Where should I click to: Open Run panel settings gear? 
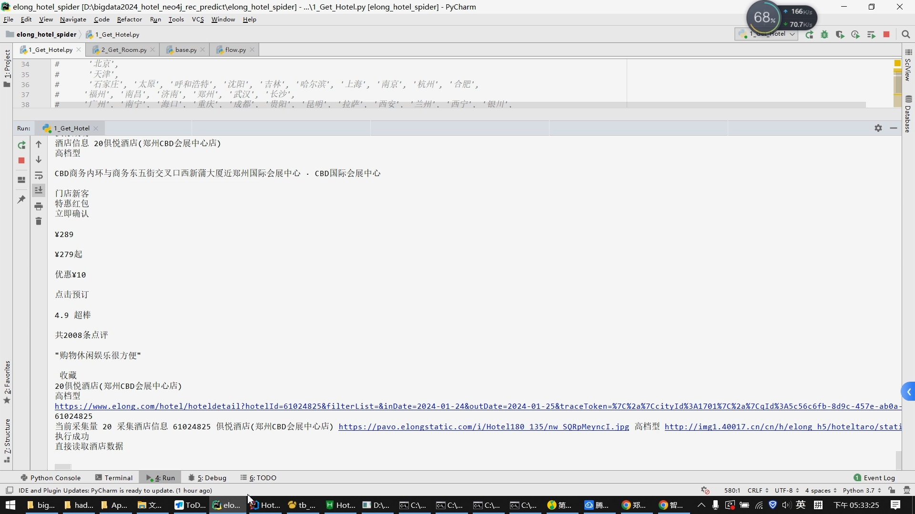[878, 128]
